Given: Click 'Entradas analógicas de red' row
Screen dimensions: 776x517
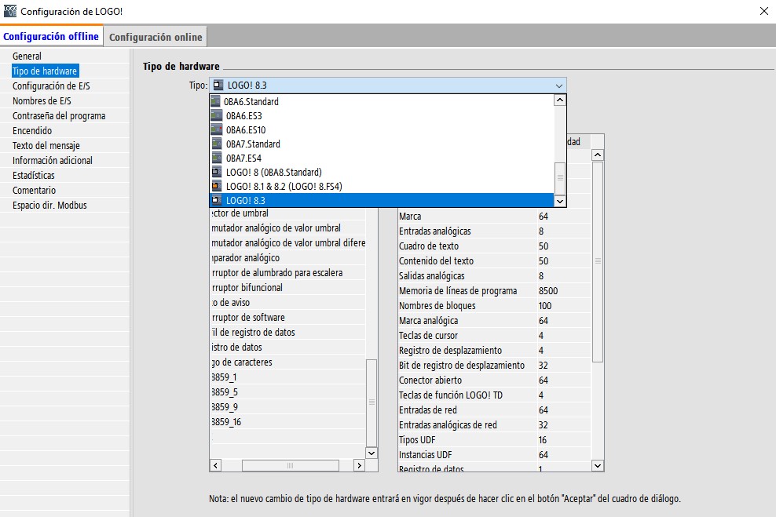Looking at the screenshot, I should pos(494,425).
